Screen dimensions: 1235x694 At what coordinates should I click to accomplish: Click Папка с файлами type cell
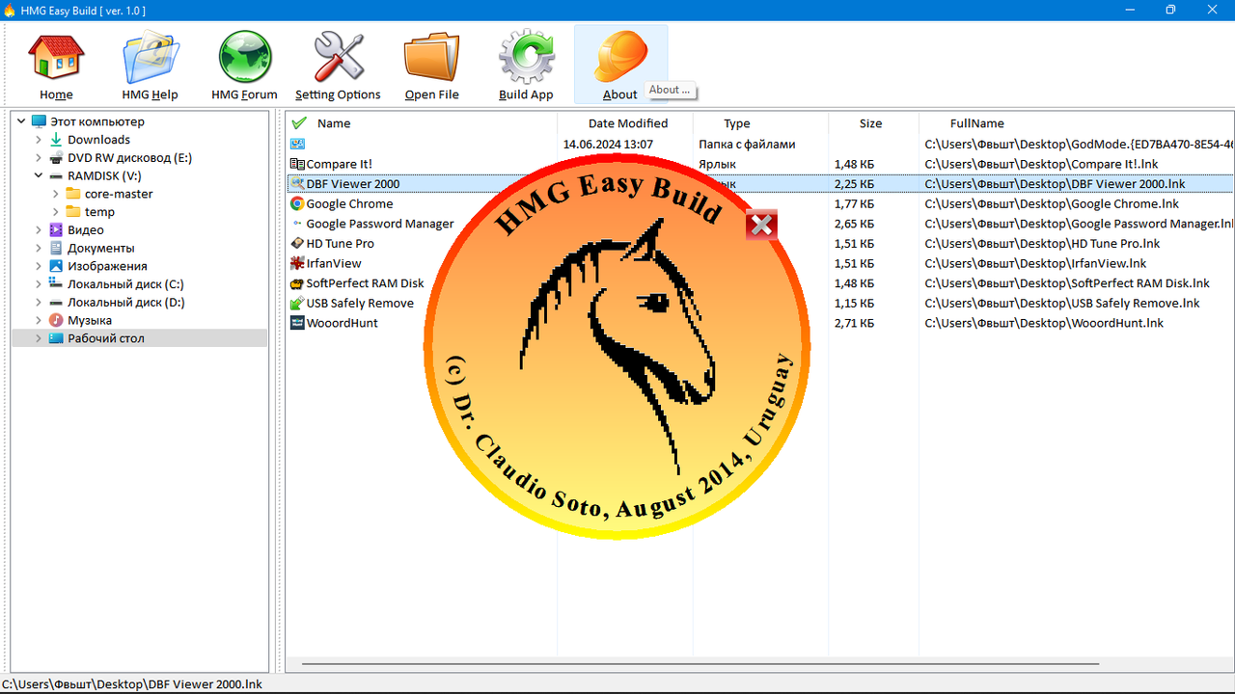pos(747,144)
